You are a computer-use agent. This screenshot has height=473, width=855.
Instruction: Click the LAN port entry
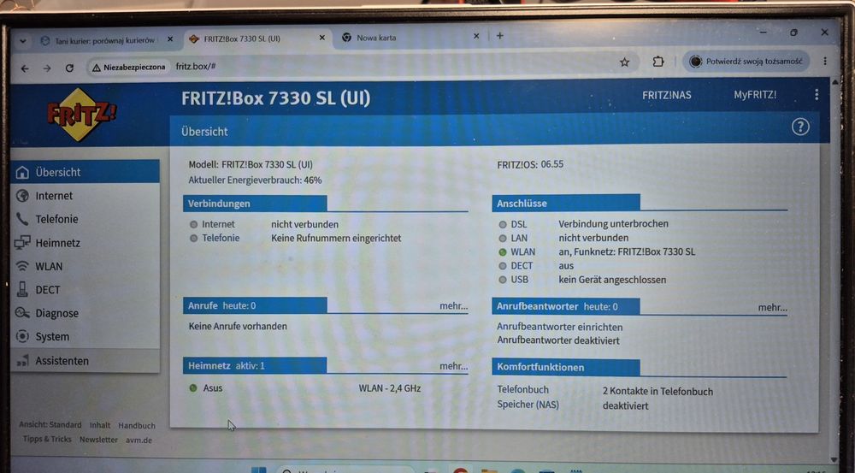(x=519, y=238)
